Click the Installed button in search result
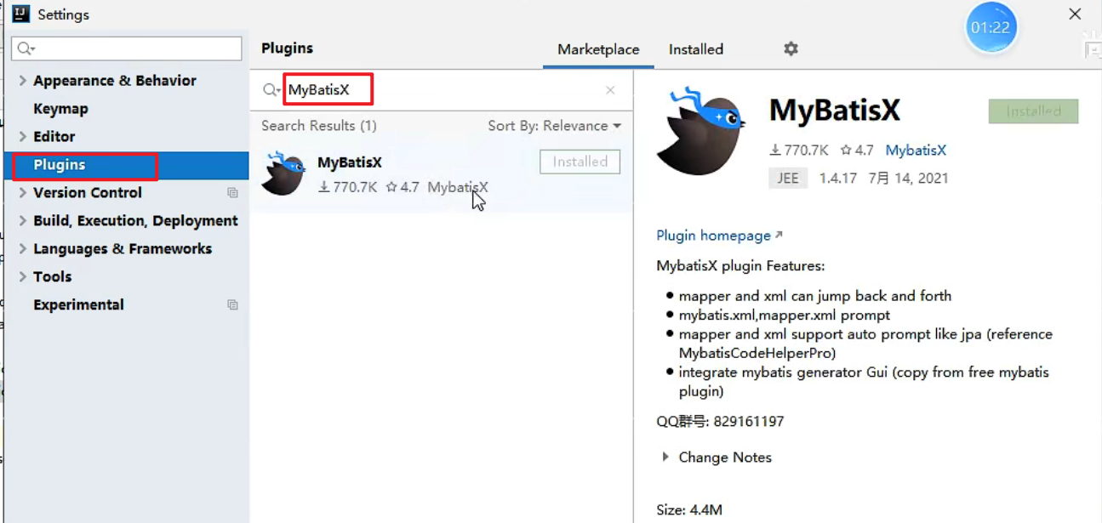This screenshot has width=1102, height=523. point(580,162)
